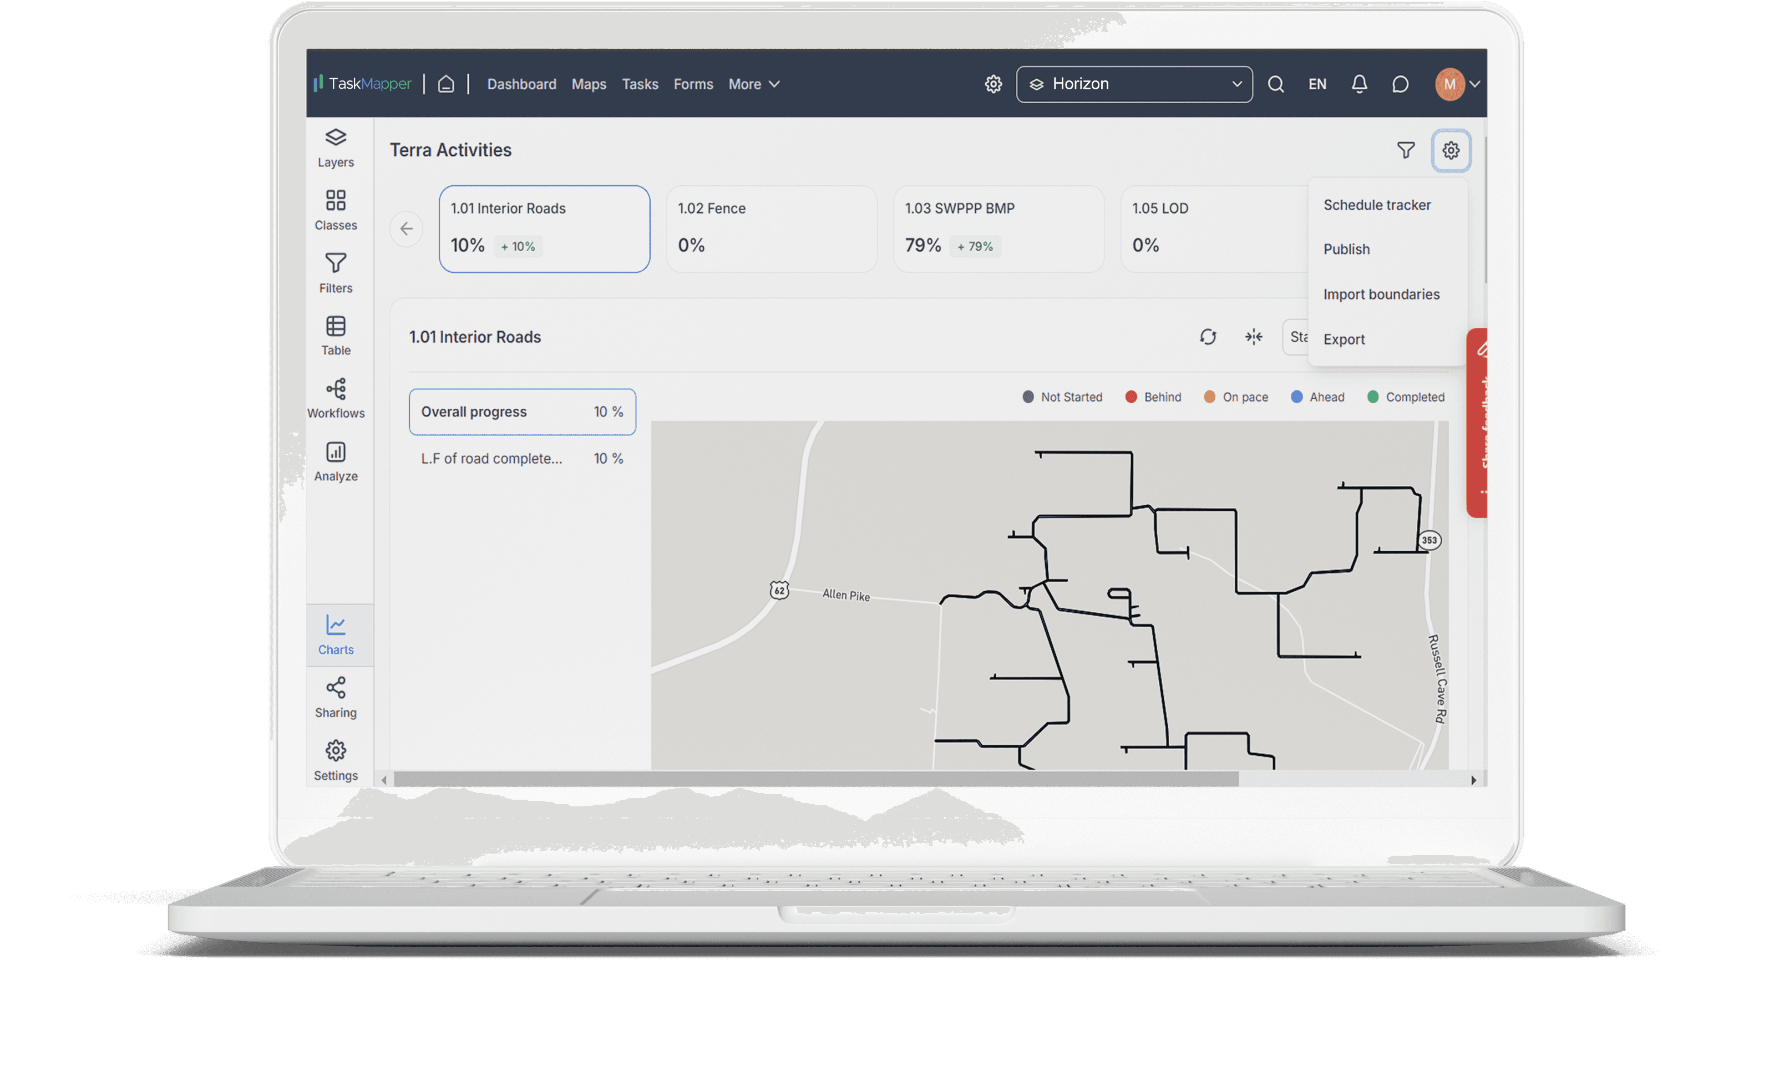Select the 1.03 SWPPP BMP card
Image resolution: width=1769 pixels, height=1077 pixels.
[x=998, y=228]
